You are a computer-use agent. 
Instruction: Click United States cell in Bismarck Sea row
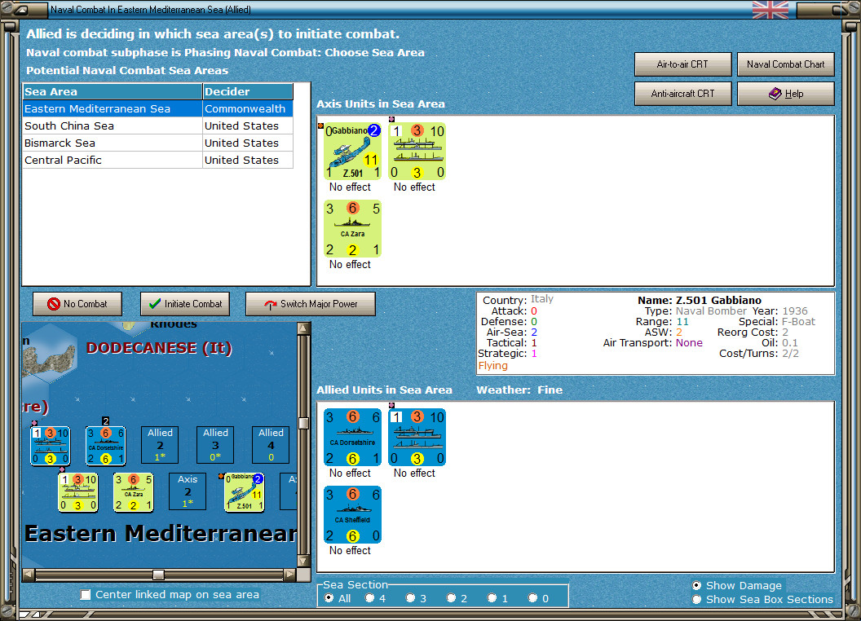tap(248, 143)
